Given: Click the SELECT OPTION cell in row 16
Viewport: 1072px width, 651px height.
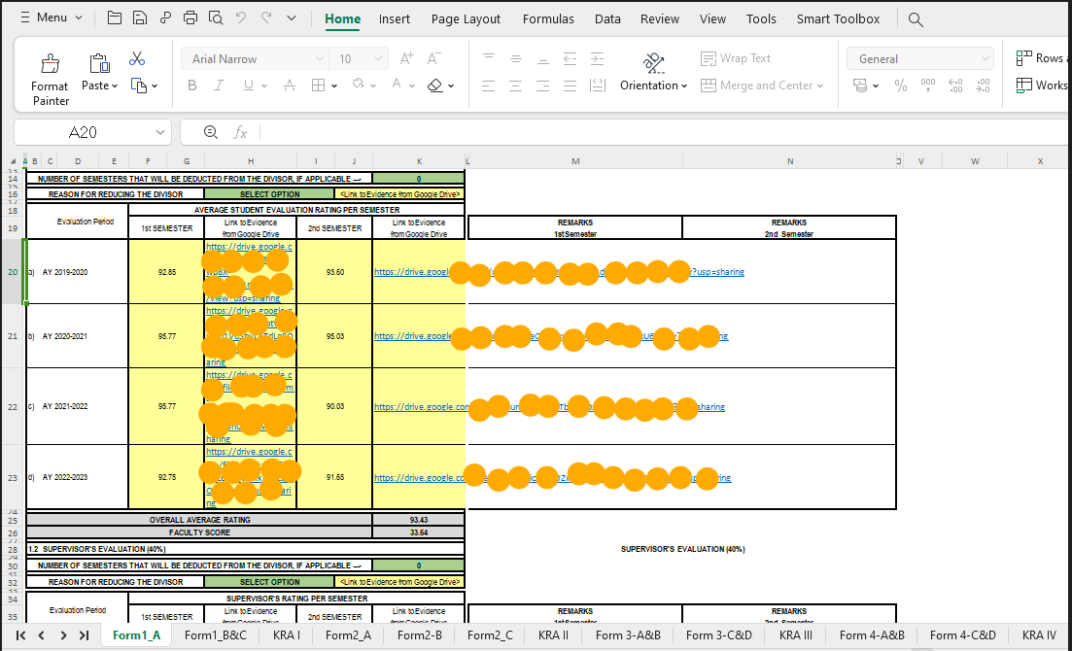Looking at the screenshot, I should 269,194.
